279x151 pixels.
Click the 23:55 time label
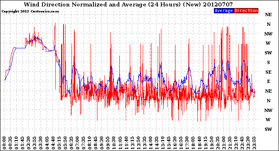click(x=254, y=143)
